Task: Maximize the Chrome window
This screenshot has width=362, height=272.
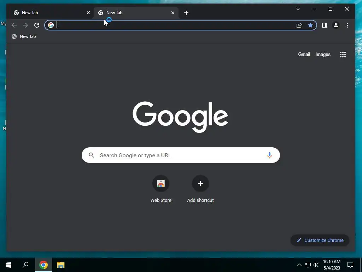Action: [331, 9]
